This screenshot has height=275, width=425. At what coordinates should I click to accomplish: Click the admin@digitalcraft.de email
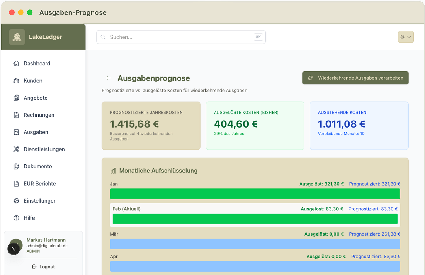pos(47,246)
